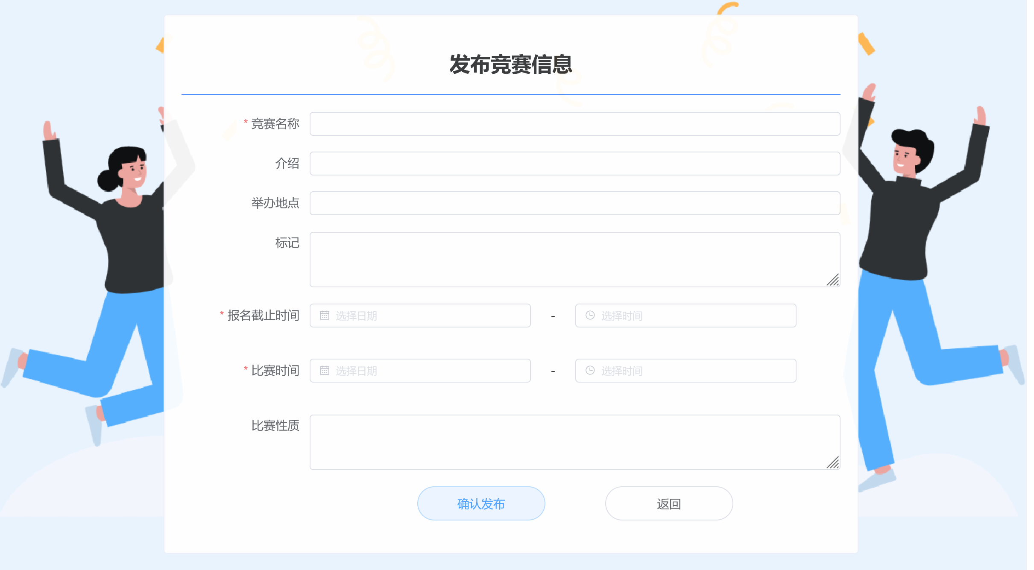Screen dimensions: 1034x570
Task: Click the 介绍 label
Action: 287,164
